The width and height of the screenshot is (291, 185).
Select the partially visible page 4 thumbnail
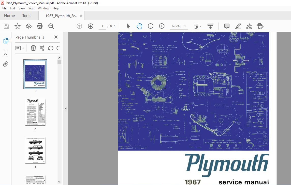35,180
